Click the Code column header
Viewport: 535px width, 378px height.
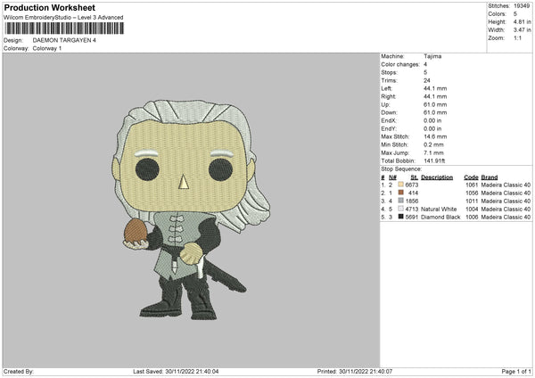coord(471,177)
